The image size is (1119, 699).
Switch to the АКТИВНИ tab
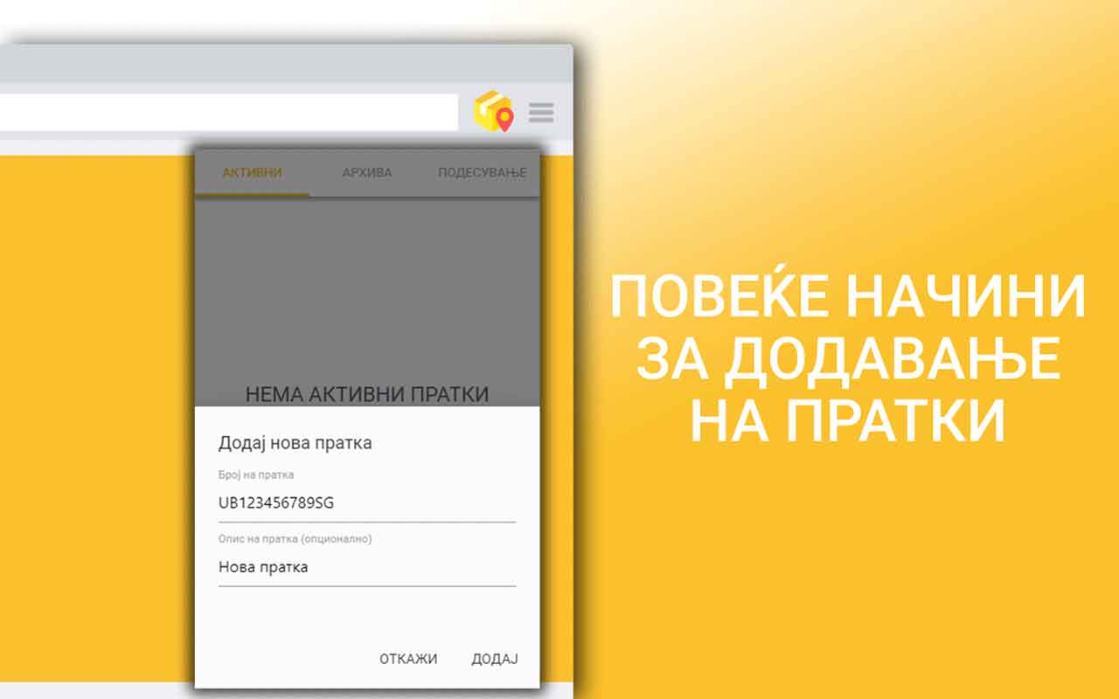coord(252,173)
